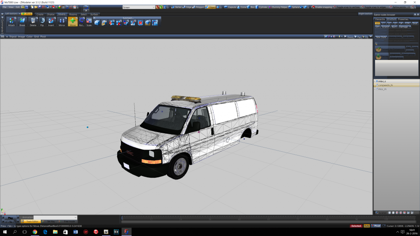Open the Hierarchy tab
Screen dimensions: 420x236
pyautogui.click(x=380, y=19)
